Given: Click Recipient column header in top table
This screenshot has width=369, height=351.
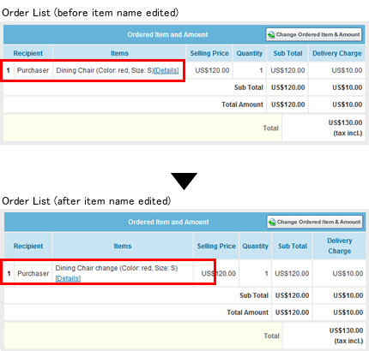Looking at the screenshot, I should click(28, 53).
